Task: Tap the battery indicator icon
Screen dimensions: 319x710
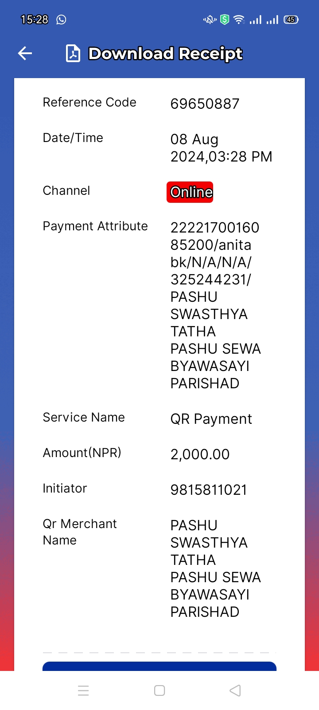Action: pos(291,20)
